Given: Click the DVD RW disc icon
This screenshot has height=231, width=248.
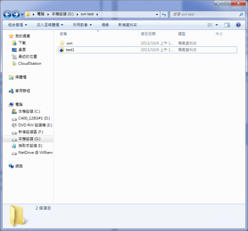Looking at the screenshot, I should click(14, 125).
